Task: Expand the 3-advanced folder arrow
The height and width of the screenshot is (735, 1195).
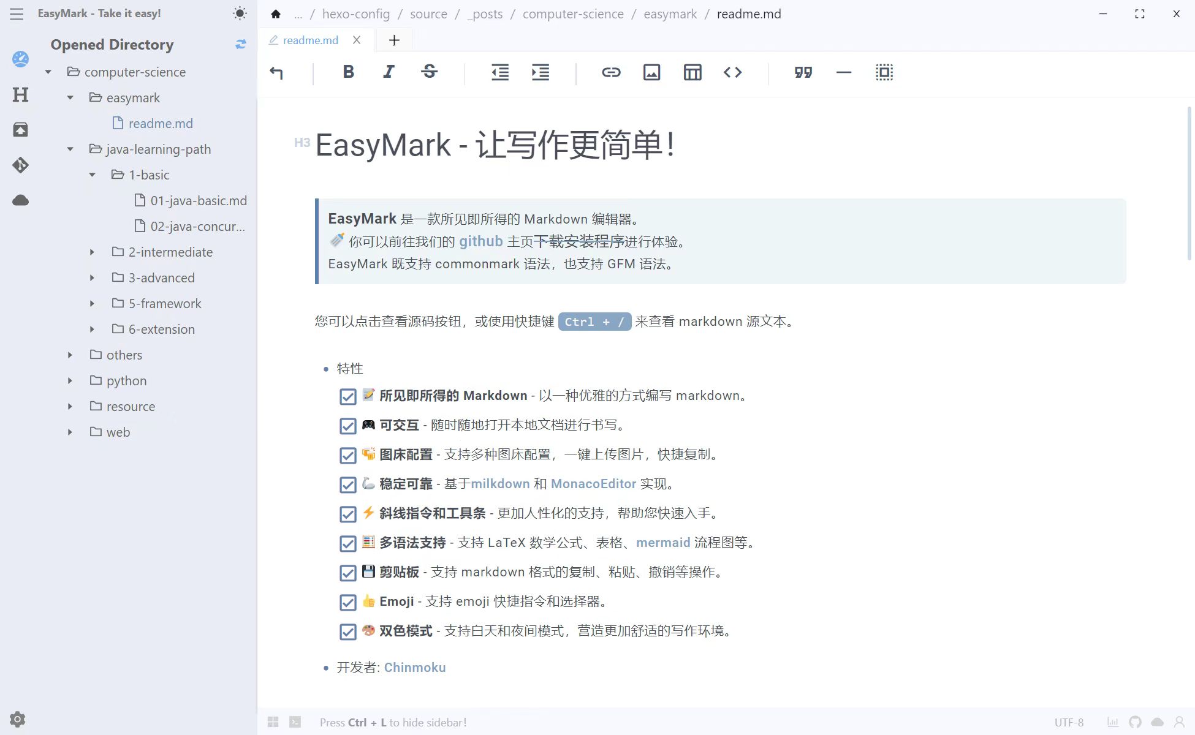Action: click(93, 278)
